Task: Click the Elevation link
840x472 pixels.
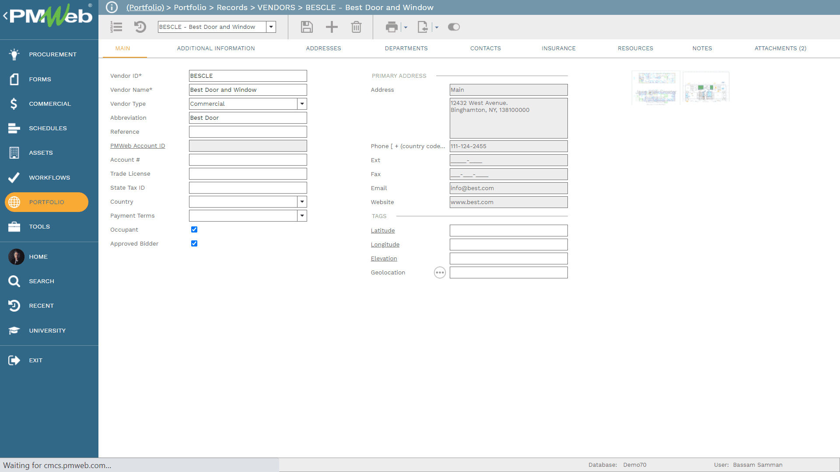Action: [x=384, y=258]
